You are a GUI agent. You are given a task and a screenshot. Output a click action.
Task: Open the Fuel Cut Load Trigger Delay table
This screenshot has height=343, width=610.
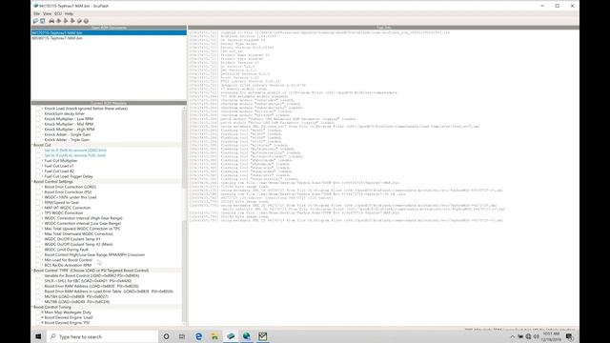pos(69,176)
